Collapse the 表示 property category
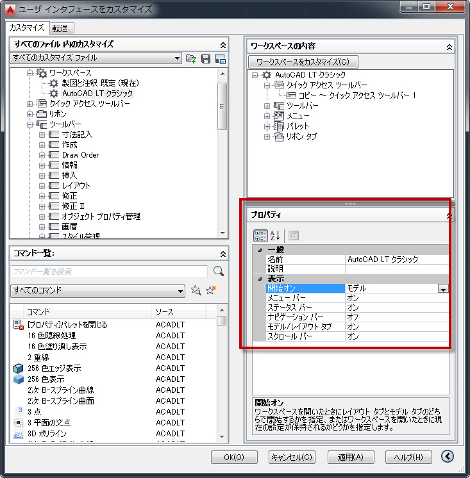The image size is (470, 478). 260,279
